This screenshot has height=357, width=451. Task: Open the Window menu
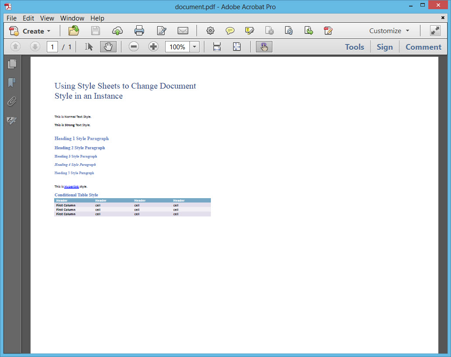72,18
